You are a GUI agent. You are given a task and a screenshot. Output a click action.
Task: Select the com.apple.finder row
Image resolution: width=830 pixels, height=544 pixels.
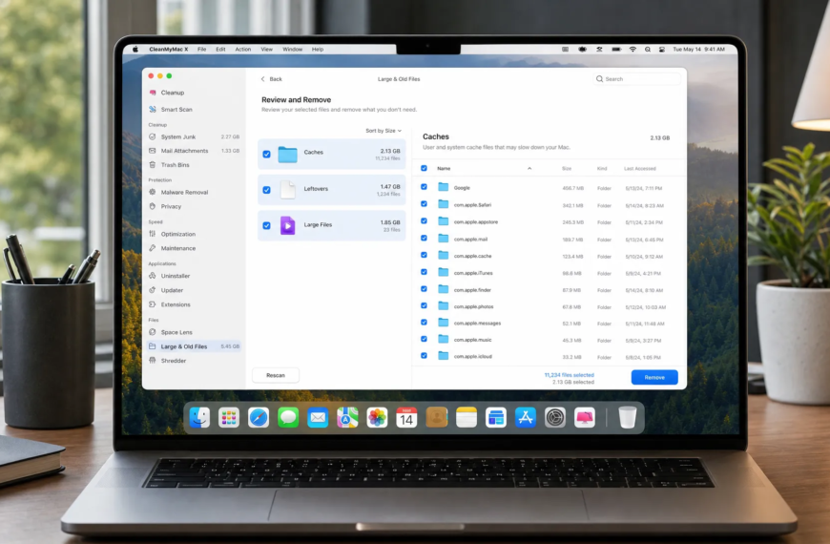[548, 290]
